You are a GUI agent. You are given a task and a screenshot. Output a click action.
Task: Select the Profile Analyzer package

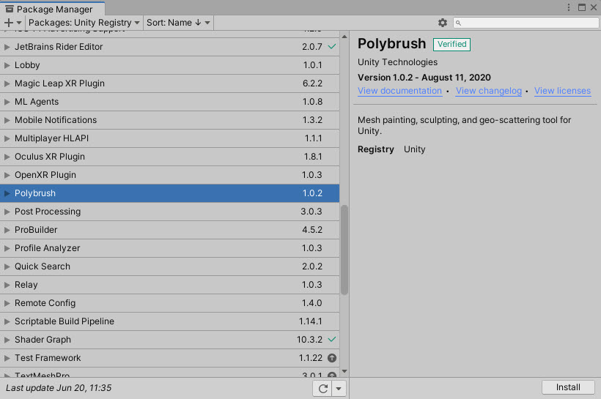[x=169, y=248]
